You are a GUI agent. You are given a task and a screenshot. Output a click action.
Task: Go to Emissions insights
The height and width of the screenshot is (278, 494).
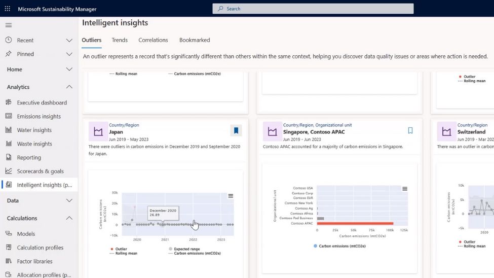pos(39,116)
